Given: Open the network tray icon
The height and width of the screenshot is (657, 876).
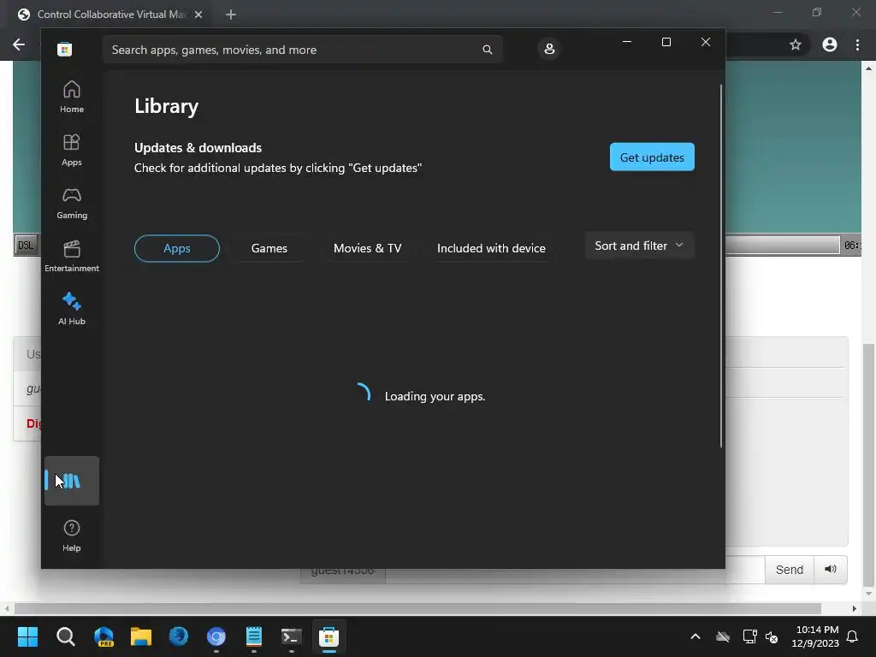Looking at the screenshot, I should click(749, 636).
